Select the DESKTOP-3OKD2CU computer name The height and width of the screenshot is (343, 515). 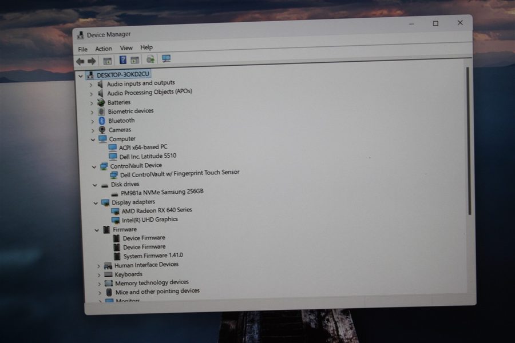point(123,74)
